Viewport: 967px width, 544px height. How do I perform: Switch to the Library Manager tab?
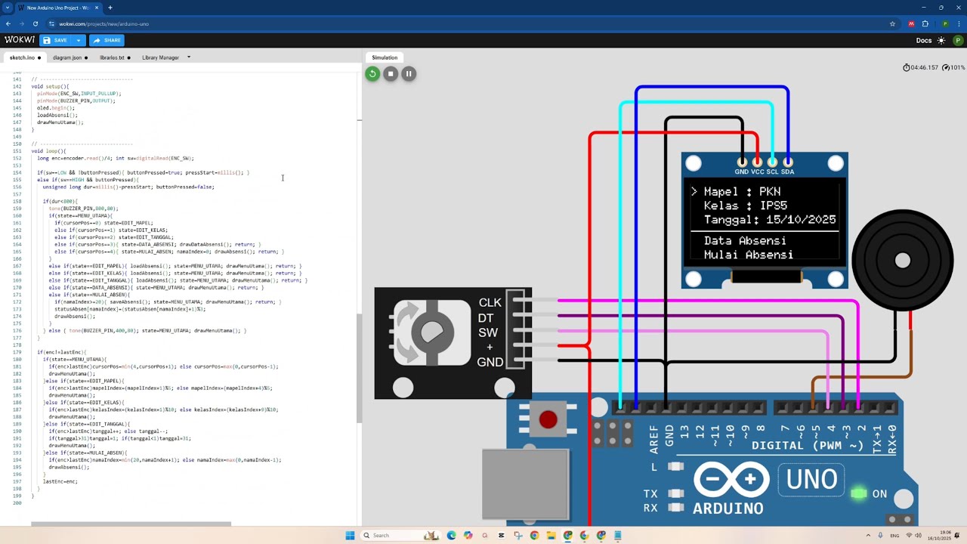tap(160, 57)
